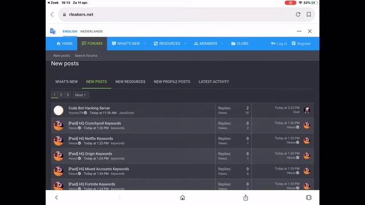Expand the MEMBERS dropdown arrow

(222, 43)
